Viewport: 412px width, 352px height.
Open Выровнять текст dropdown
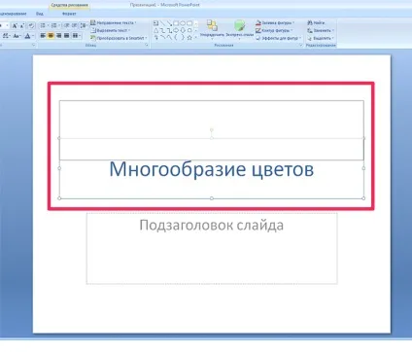coord(110,30)
